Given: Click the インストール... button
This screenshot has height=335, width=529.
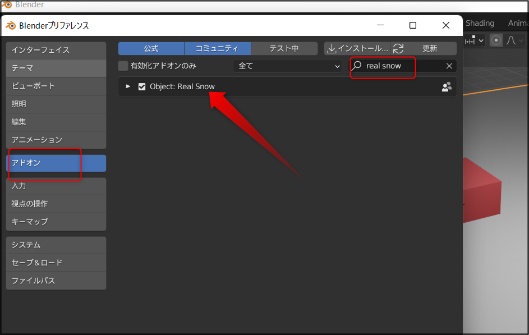Looking at the screenshot, I should click(x=357, y=49).
